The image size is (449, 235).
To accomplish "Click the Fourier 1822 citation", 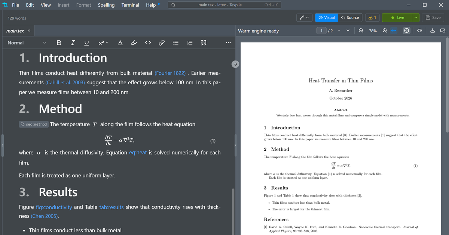I will 170,73.
